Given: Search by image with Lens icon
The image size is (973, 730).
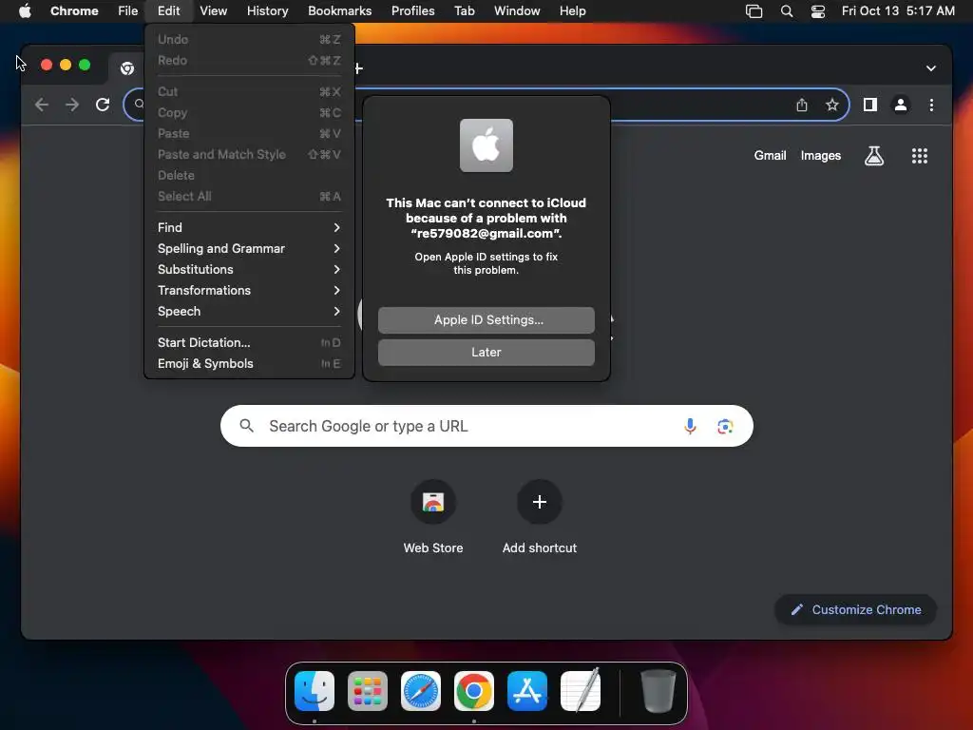Looking at the screenshot, I should tap(725, 427).
